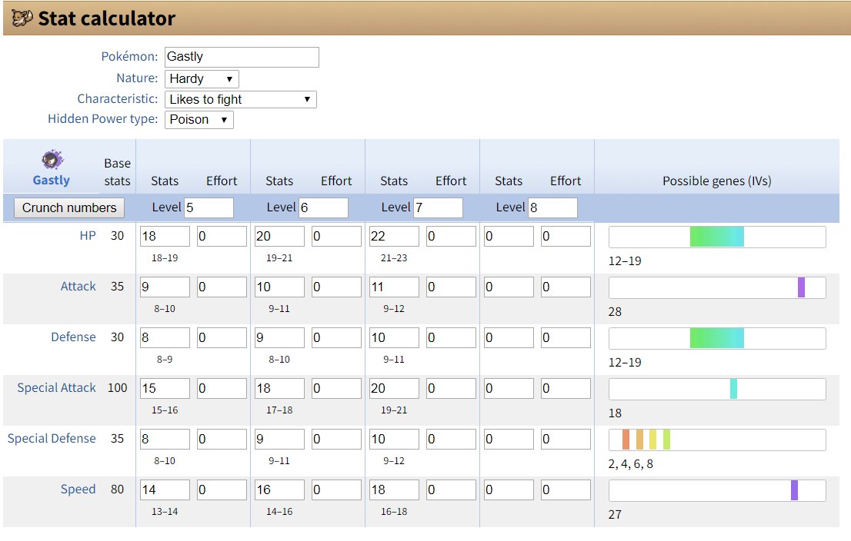This screenshot has width=851, height=541.
Task: Click the Special Defense IV green marker for 8
Action: (x=666, y=440)
